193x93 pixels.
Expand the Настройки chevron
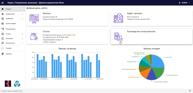point(22,38)
